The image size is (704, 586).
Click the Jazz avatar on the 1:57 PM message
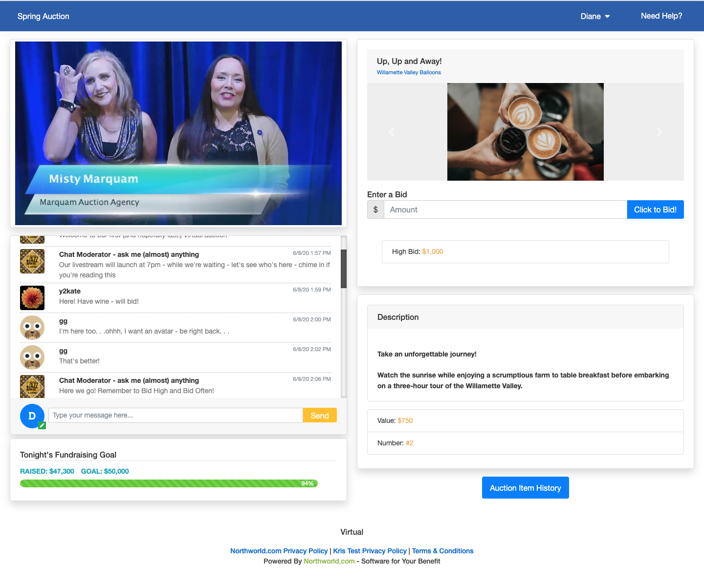click(32, 261)
